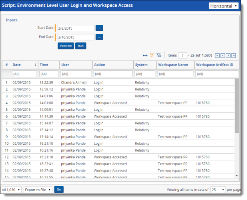Go to the first page of results
This screenshot has height=200, width=247.
[217, 56]
